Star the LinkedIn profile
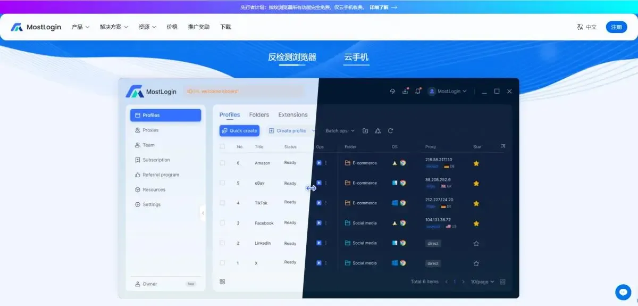 click(476, 243)
